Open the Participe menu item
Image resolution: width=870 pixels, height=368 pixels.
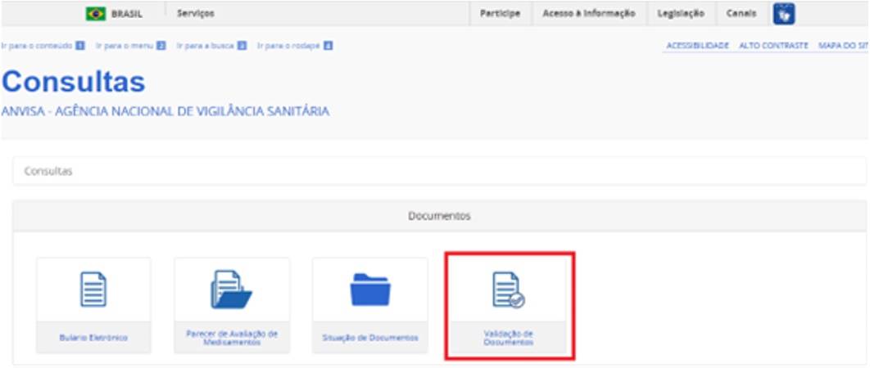[x=500, y=14]
